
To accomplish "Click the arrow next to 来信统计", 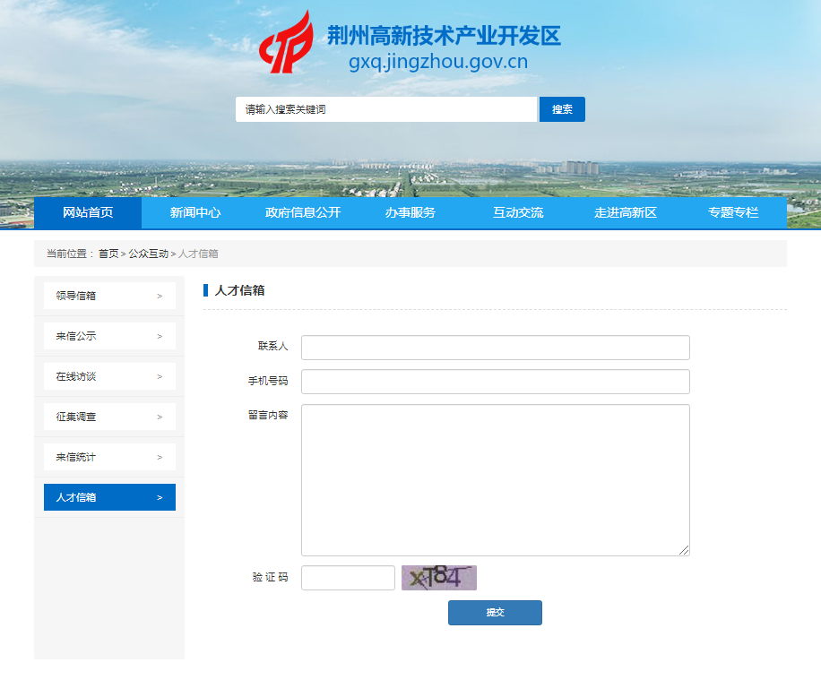I will (160, 457).
